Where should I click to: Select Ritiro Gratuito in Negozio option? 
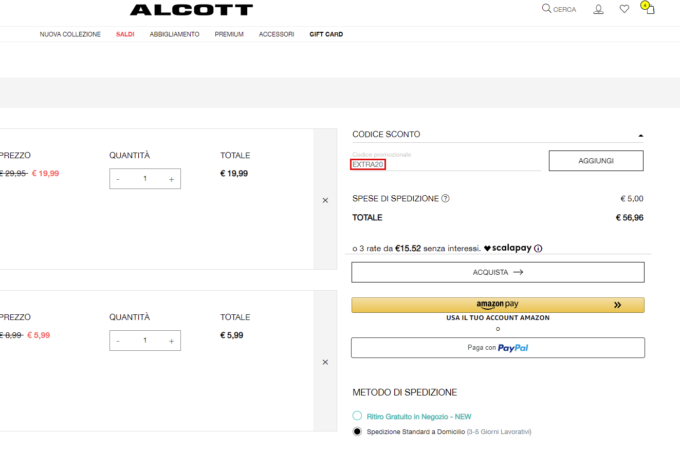(357, 416)
